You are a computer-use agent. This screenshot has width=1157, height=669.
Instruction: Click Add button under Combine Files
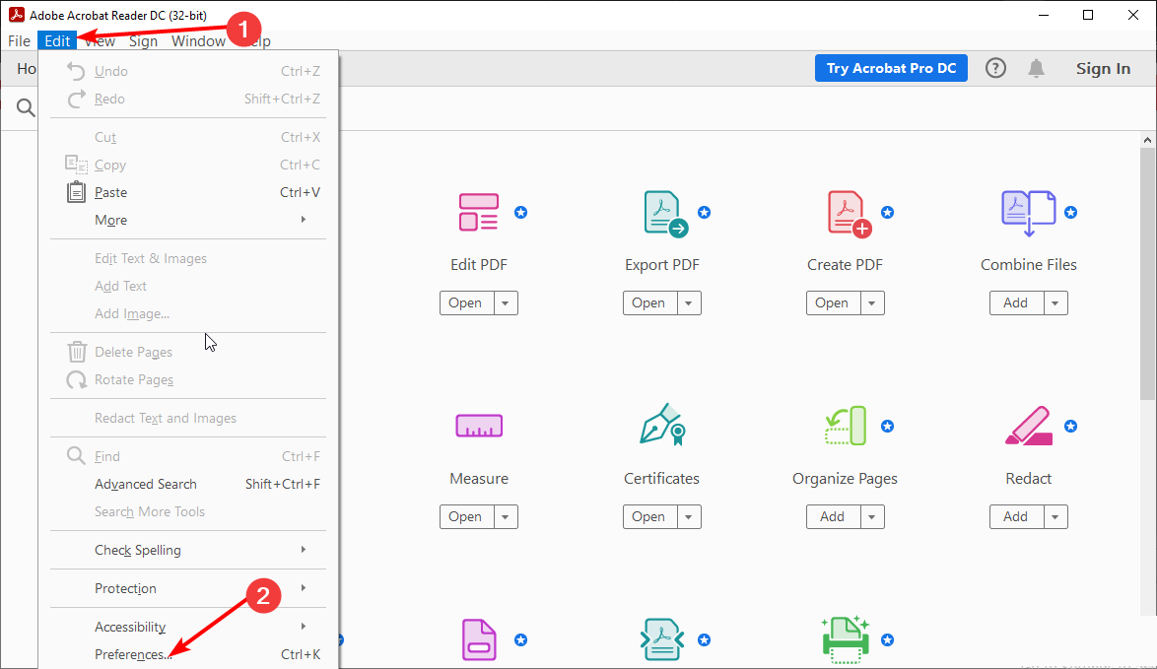[x=1016, y=303]
